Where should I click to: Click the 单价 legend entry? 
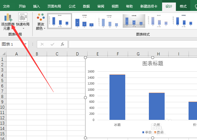click(x=147, y=132)
